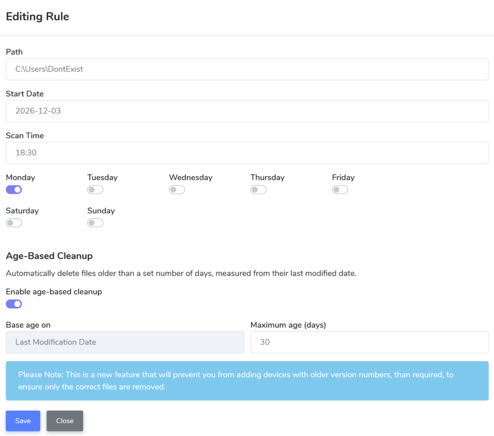Click the Automatically delete files description text
The width and height of the screenshot is (494, 436).
click(x=181, y=273)
